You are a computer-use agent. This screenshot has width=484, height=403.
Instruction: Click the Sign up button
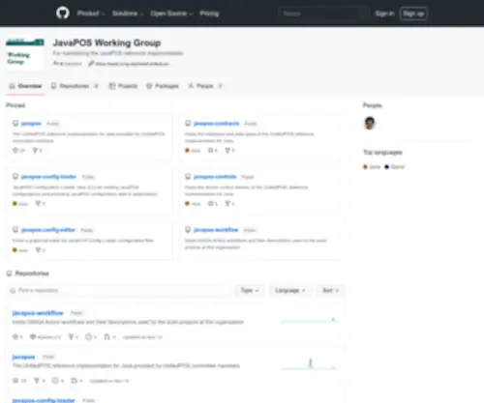click(413, 14)
